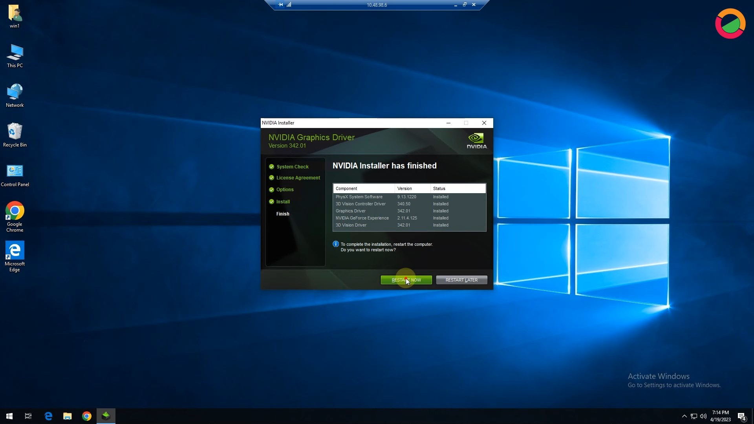Image resolution: width=754 pixels, height=424 pixels.
Task: Click the pin icon on remote connection bar
Action: (280, 5)
